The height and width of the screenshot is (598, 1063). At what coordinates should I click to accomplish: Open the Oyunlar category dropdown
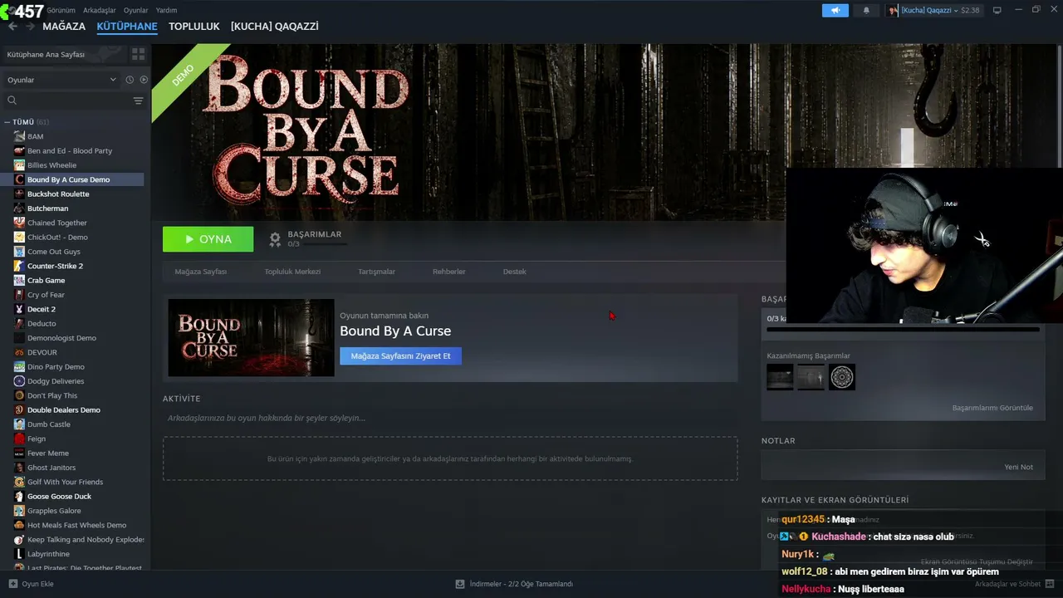pyautogui.click(x=61, y=80)
